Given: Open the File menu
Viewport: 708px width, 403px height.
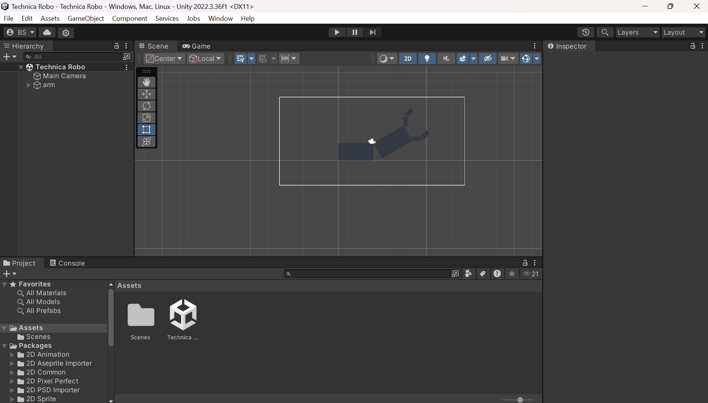Looking at the screenshot, I should (x=9, y=19).
